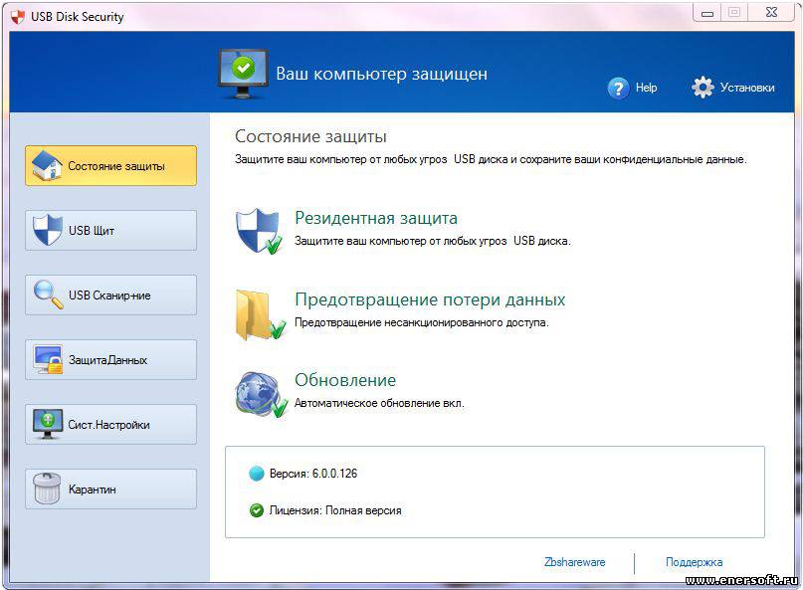
Task: Open the Карантин section
Action: pos(110,490)
